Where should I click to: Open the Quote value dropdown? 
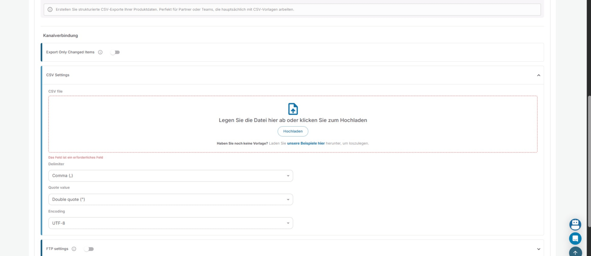170,199
